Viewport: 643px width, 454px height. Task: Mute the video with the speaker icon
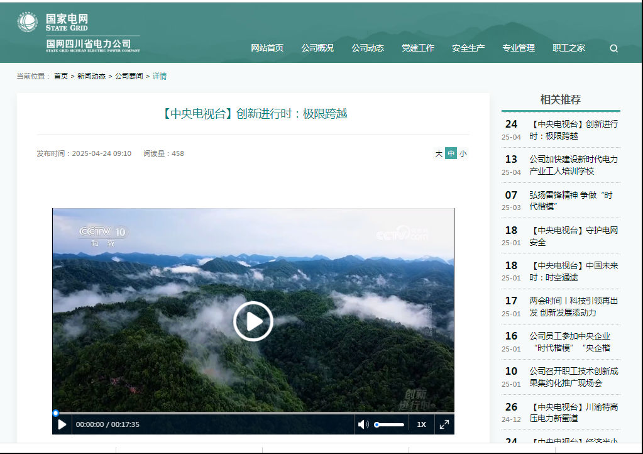363,424
